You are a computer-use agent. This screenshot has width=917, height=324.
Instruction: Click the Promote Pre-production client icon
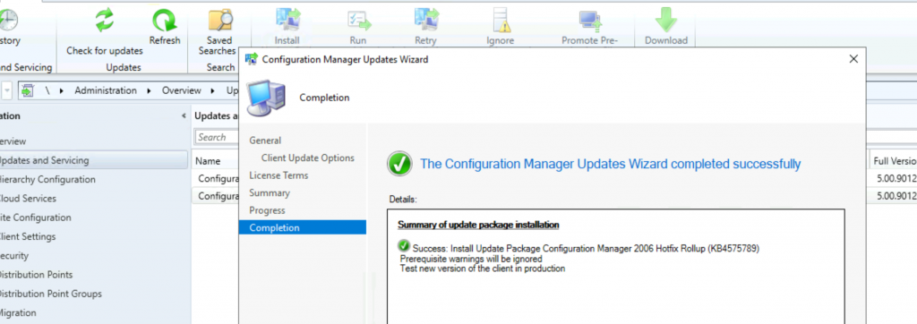590,21
